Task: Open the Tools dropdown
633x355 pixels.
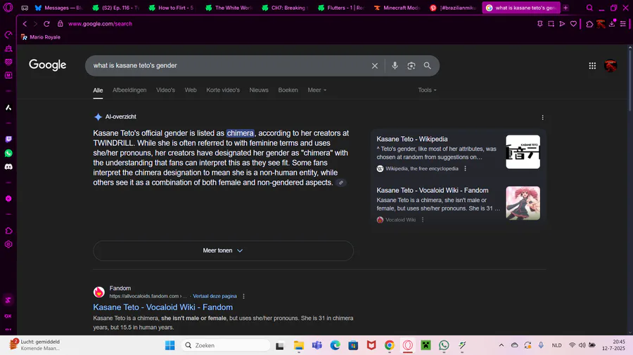Action: click(427, 91)
